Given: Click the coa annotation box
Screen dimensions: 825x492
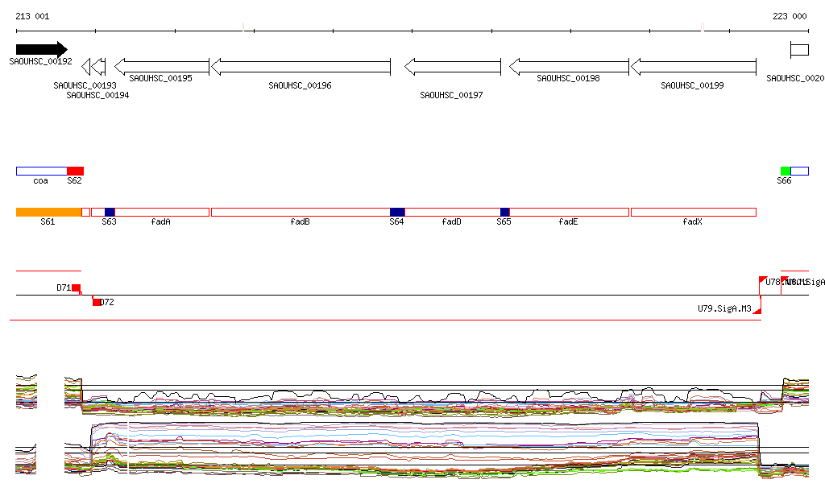Looking at the screenshot, I should tap(41, 171).
